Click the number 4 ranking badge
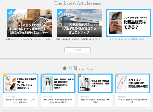 pyautogui.click(x=117, y=75)
